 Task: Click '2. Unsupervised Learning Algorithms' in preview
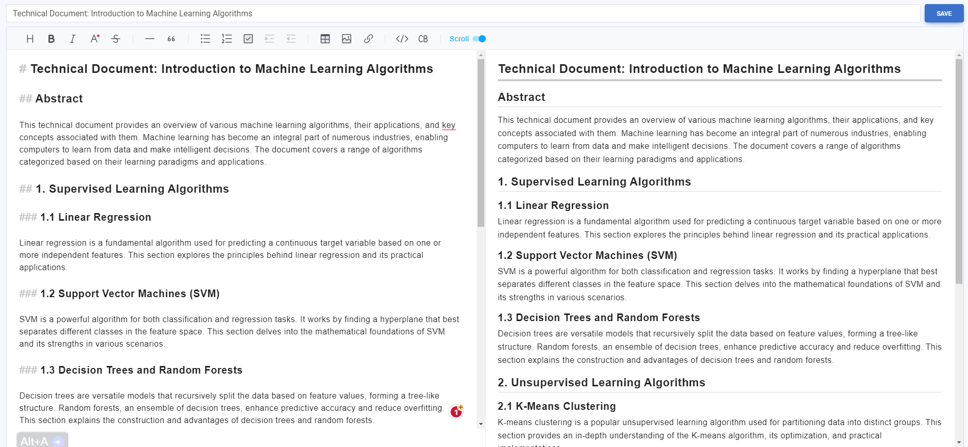click(601, 383)
